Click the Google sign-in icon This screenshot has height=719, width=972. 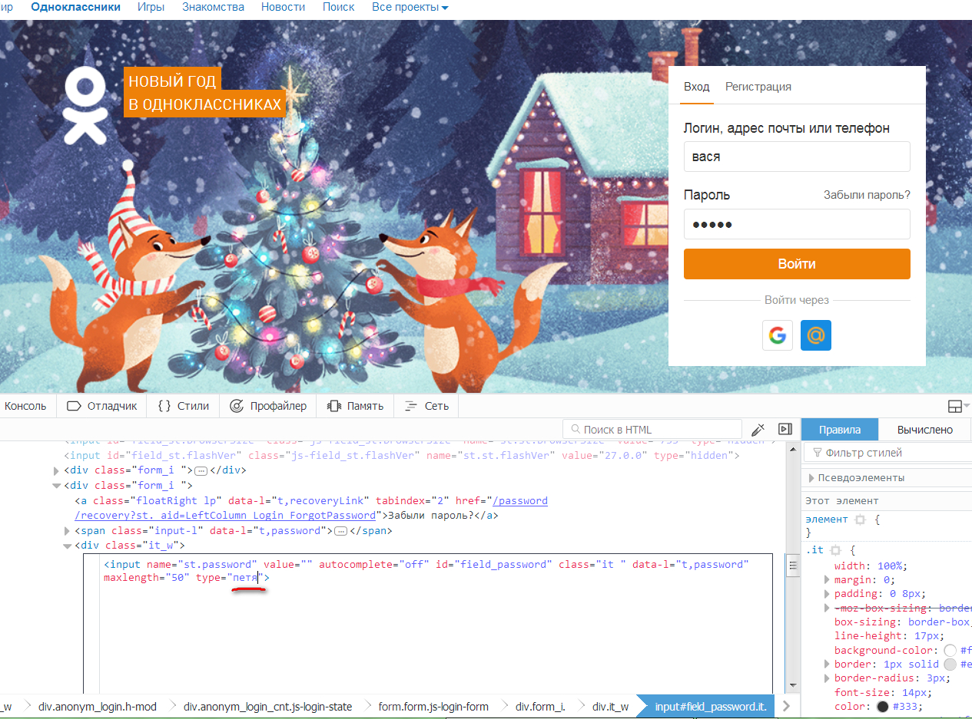click(777, 335)
